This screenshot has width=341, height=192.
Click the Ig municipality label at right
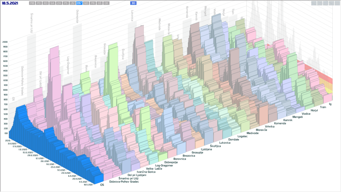point(330,104)
